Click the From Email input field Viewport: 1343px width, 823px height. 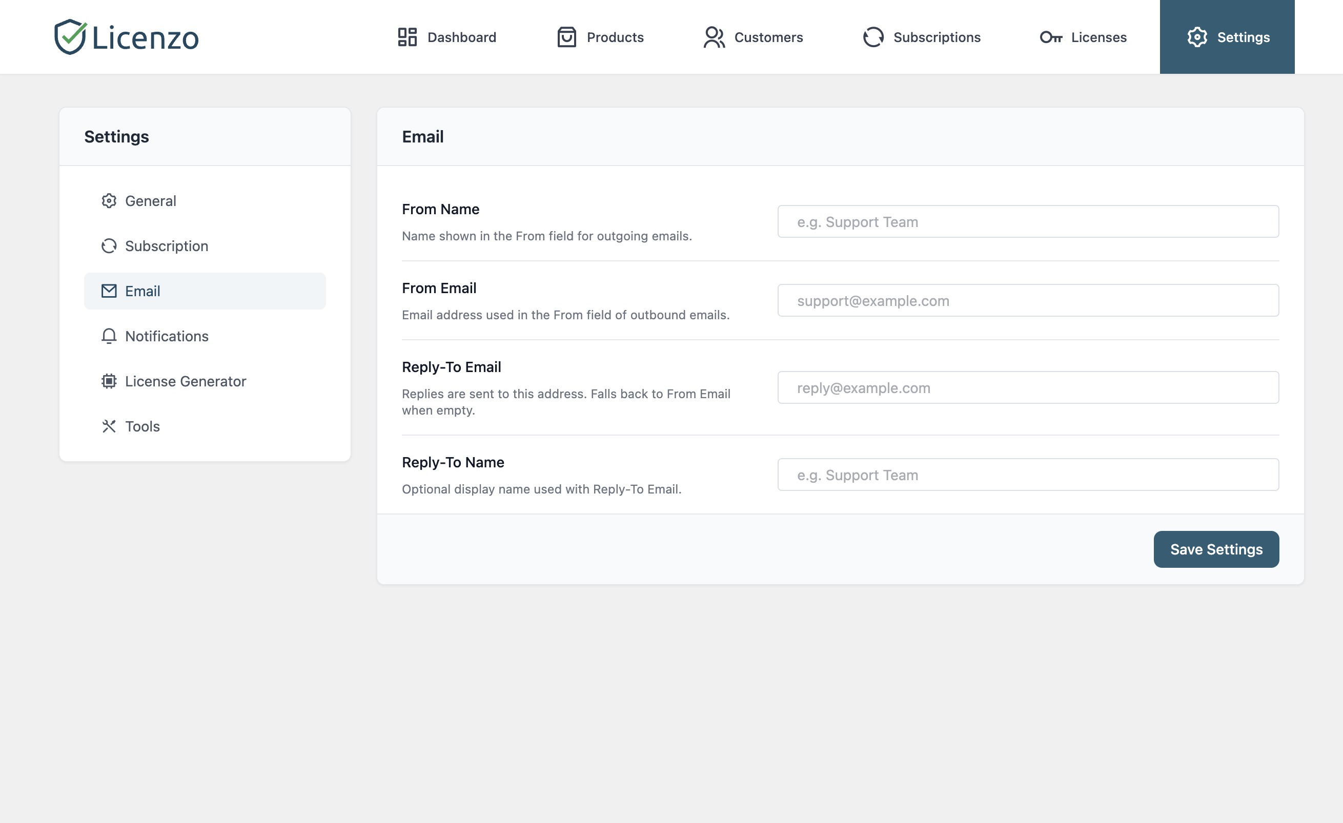pos(1027,300)
